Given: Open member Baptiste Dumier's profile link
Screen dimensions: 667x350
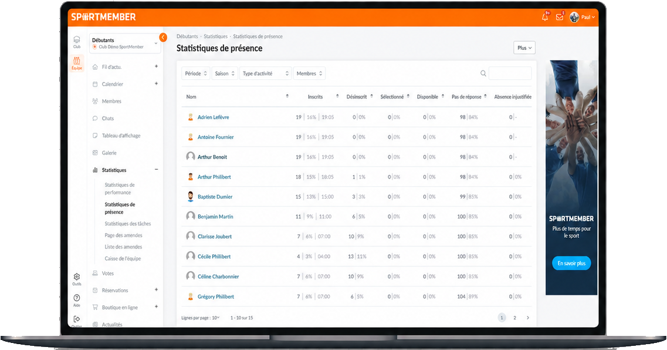Looking at the screenshot, I should point(215,197).
